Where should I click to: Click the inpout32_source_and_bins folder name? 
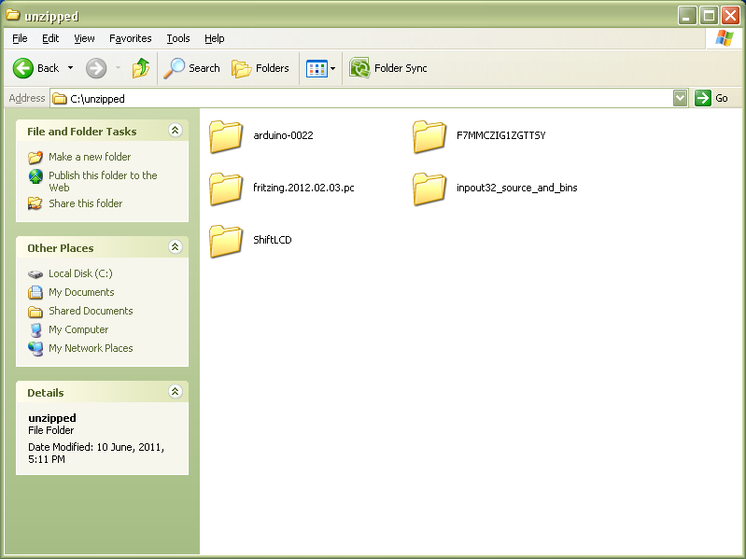click(x=516, y=188)
